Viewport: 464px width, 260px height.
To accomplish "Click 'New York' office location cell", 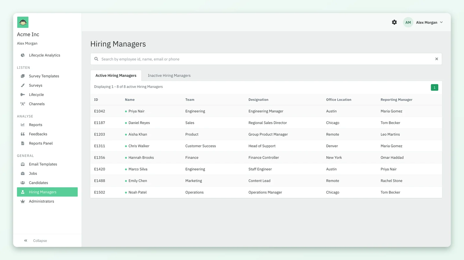I will [334, 157].
